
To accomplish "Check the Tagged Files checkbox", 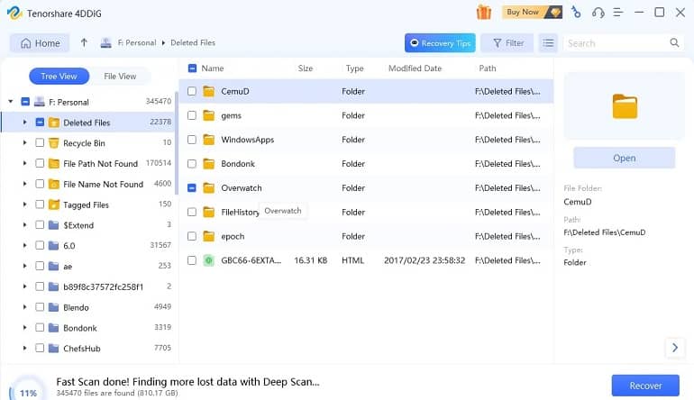I will pyautogui.click(x=40, y=204).
